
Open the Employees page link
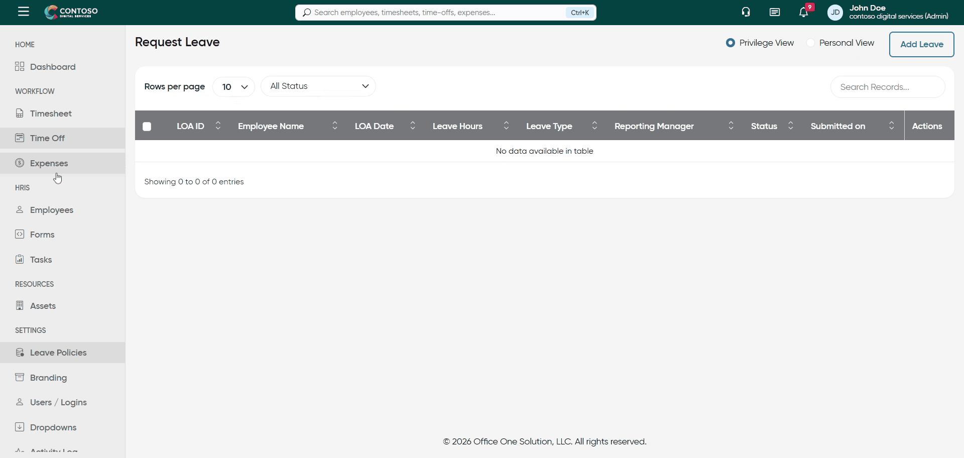(52, 210)
